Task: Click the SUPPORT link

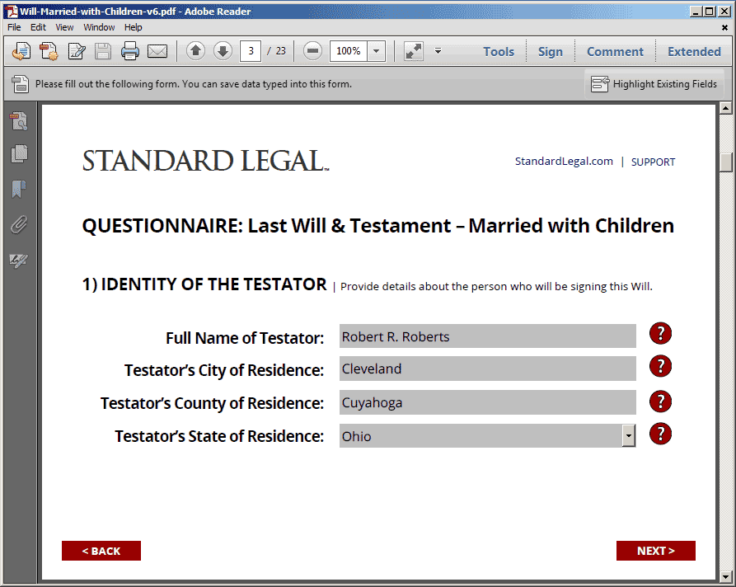Action: [x=653, y=162]
